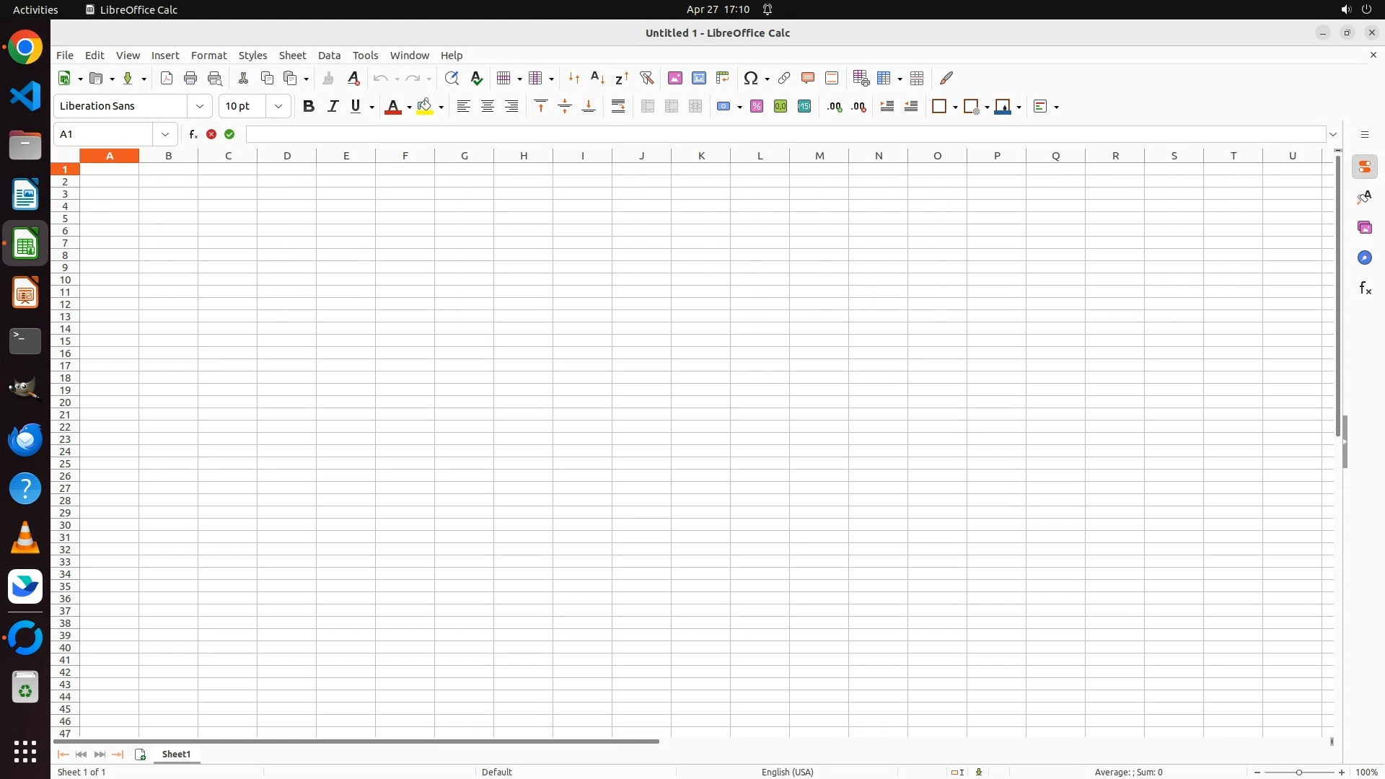This screenshot has width=1385, height=779.
Task: Apply the yellow background color swatch
Action: tap(425, 106)
